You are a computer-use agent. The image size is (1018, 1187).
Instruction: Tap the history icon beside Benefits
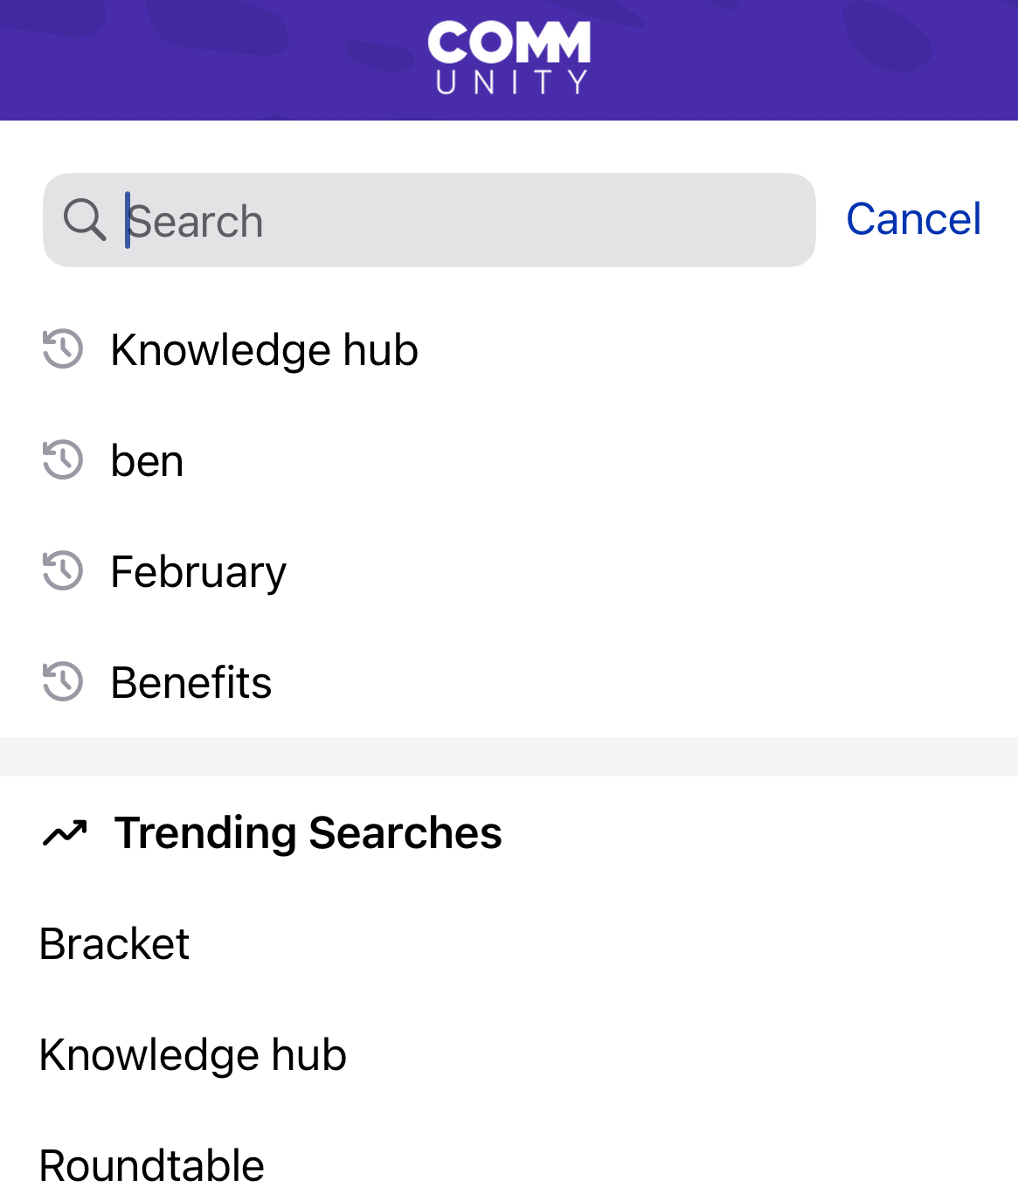click(x=63, y=682)
